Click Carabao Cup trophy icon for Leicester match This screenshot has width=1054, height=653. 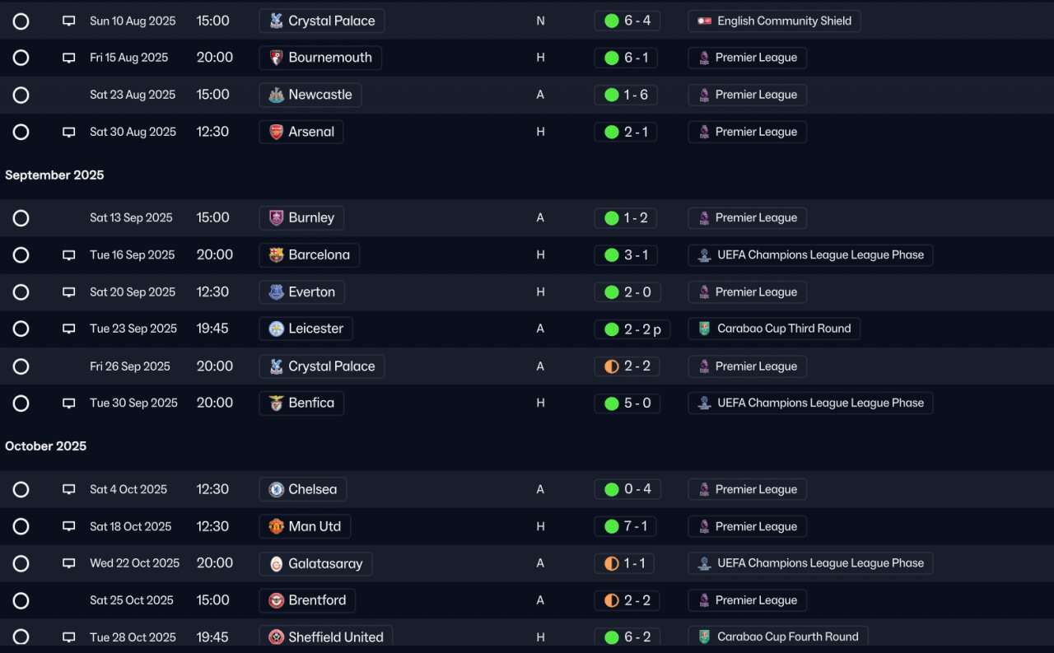coord(704,329)
